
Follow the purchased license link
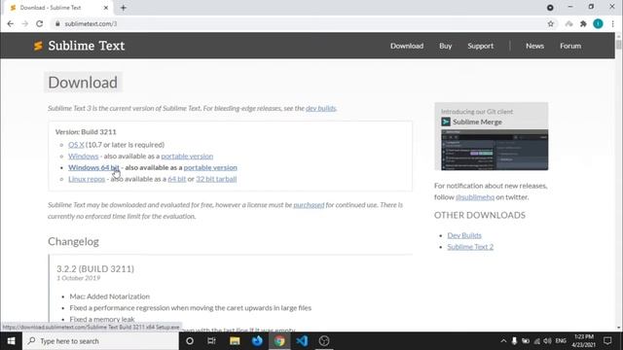click(x=309, y=205)
